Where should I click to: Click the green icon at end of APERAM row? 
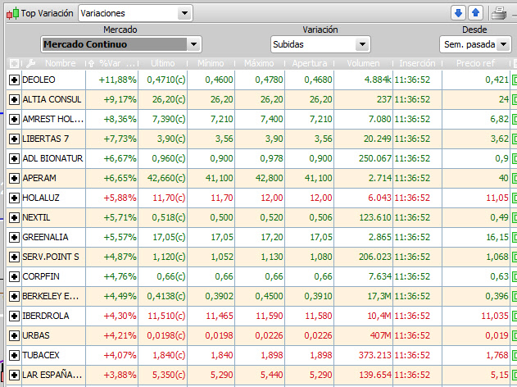[x=515, y=178]
